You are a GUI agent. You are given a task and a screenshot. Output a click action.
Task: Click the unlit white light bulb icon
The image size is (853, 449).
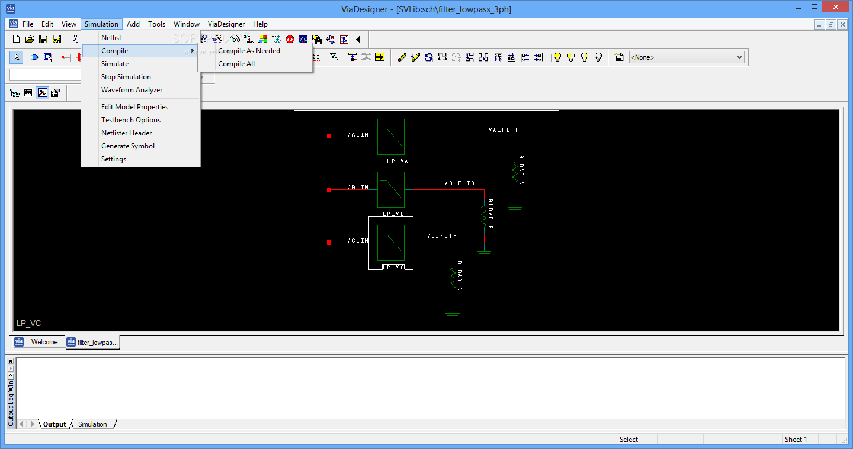click(x=598, y=57)
